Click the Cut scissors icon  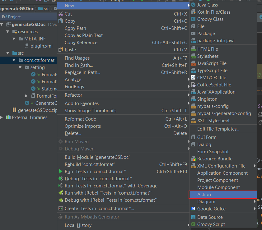pos(61,14)
